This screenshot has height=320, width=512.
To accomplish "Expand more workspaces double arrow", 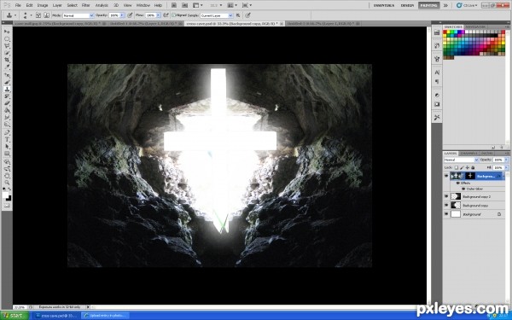I will click(445, 5).
